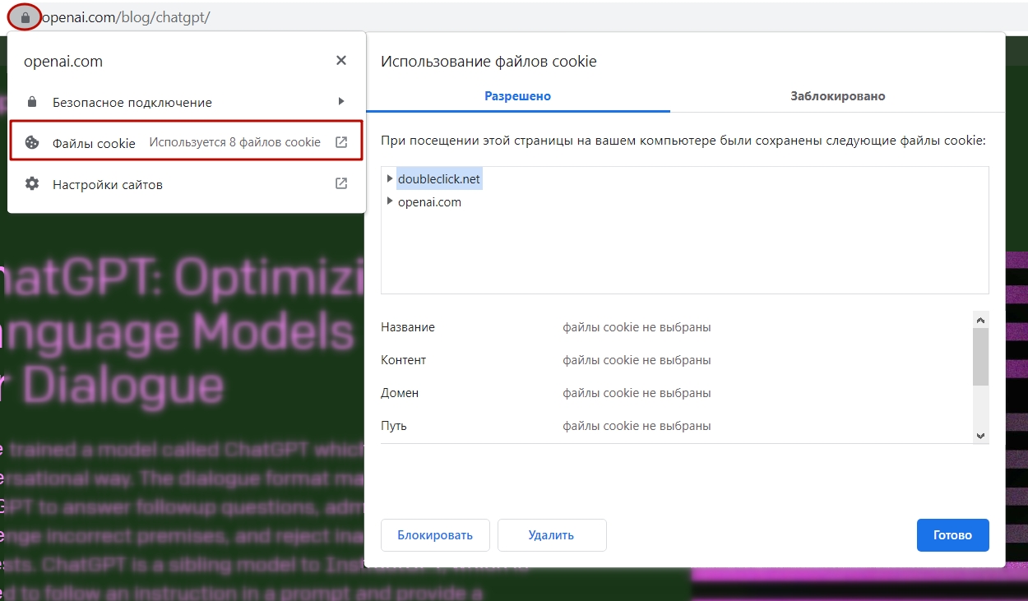Select doubleclick.net in cookie list
The height and width of the screenshot is (601, 1028).
click(x=439, y=178)
